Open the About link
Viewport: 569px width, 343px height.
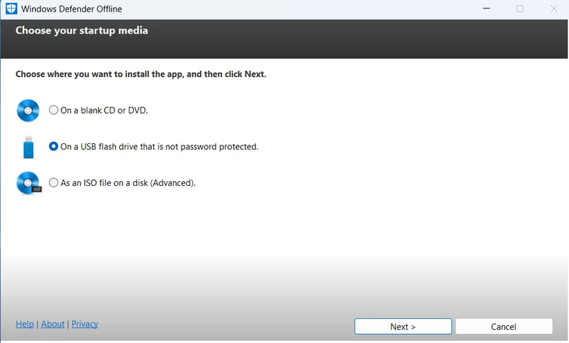click(x=53, y=324)
